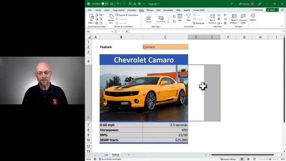Click the Insert Function fx icon

click(126, 32)
